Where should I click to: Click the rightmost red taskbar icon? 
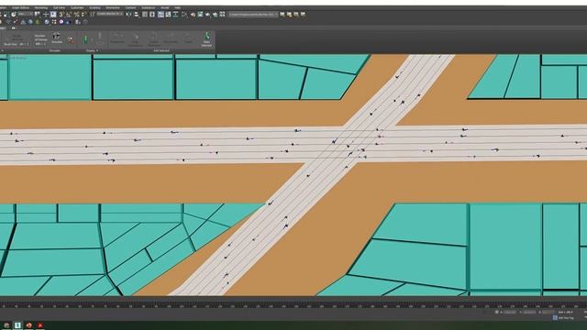click(x=40, y=325)
